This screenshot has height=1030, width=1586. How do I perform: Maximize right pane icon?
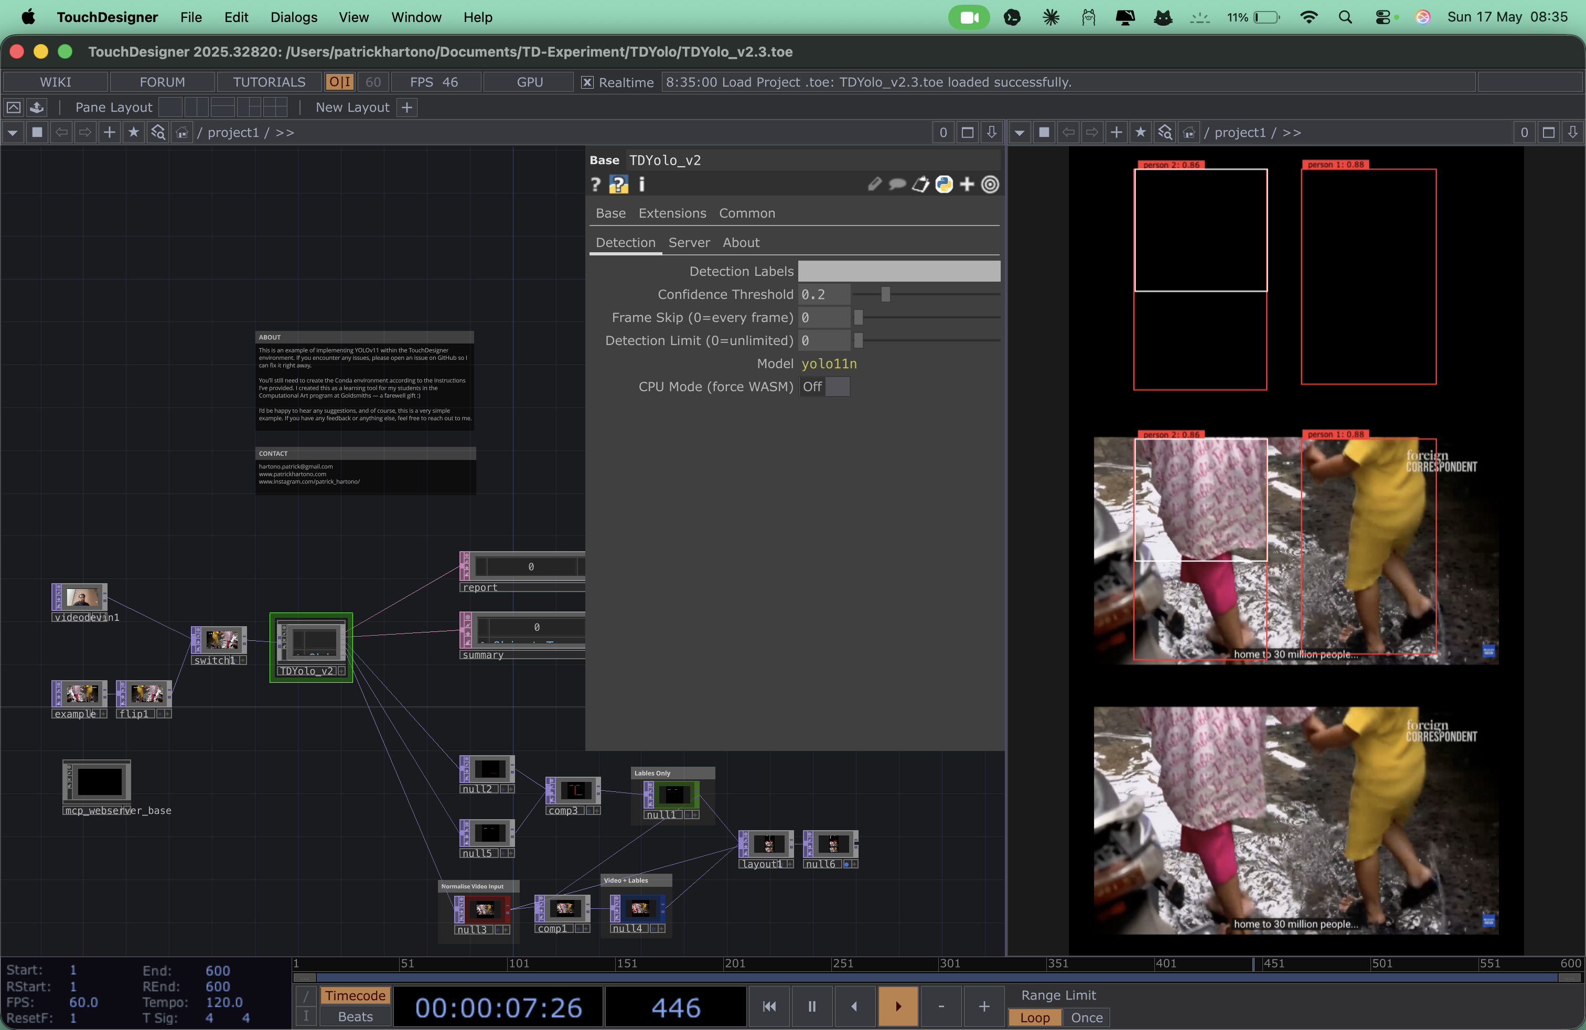(x=1549, y=133)
